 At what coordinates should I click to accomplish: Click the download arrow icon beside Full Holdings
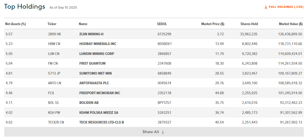[x=266, y=7]
